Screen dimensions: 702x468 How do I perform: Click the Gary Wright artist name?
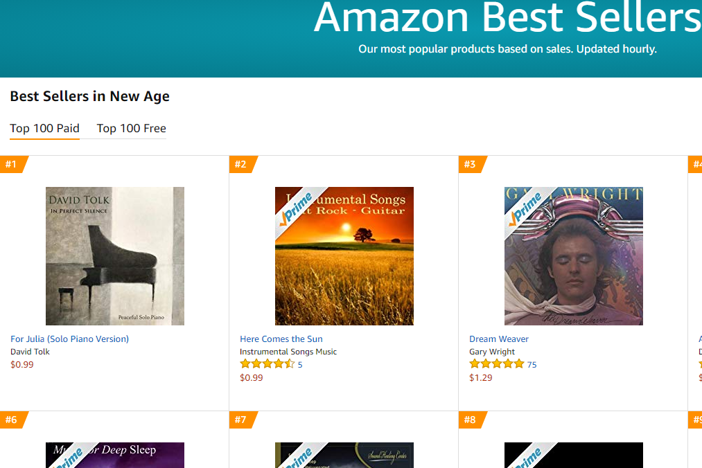point(492,352)
